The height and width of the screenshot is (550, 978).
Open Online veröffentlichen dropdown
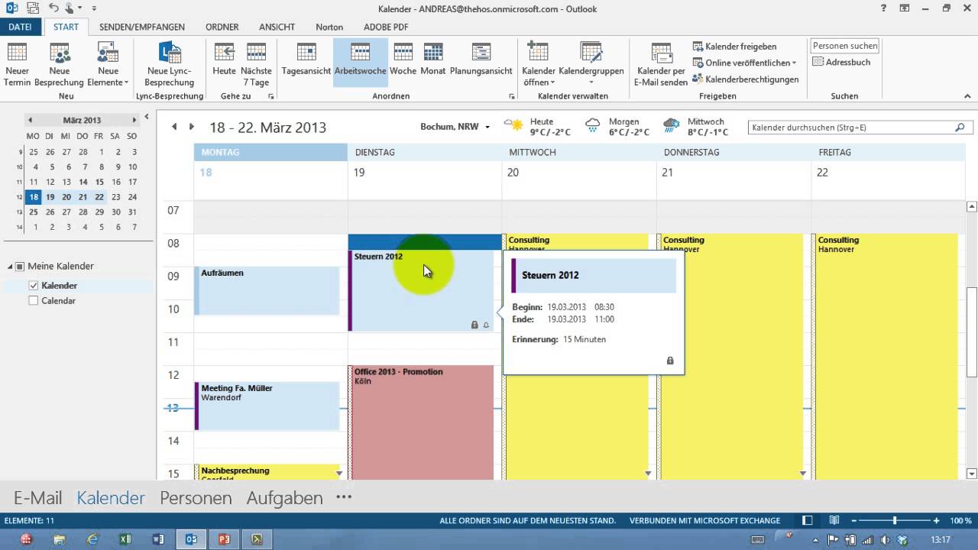[x=745, y=63]
